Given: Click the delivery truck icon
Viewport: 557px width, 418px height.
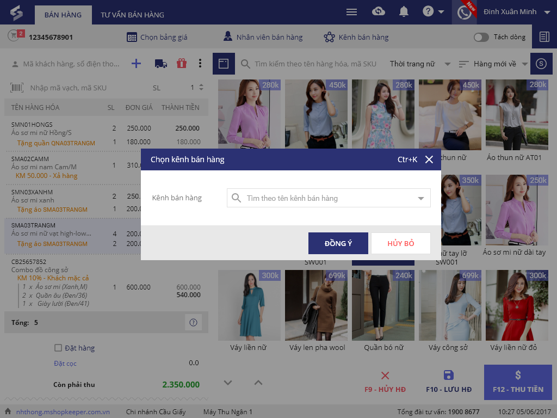Looking at the screenshot, I should point(161,64).
